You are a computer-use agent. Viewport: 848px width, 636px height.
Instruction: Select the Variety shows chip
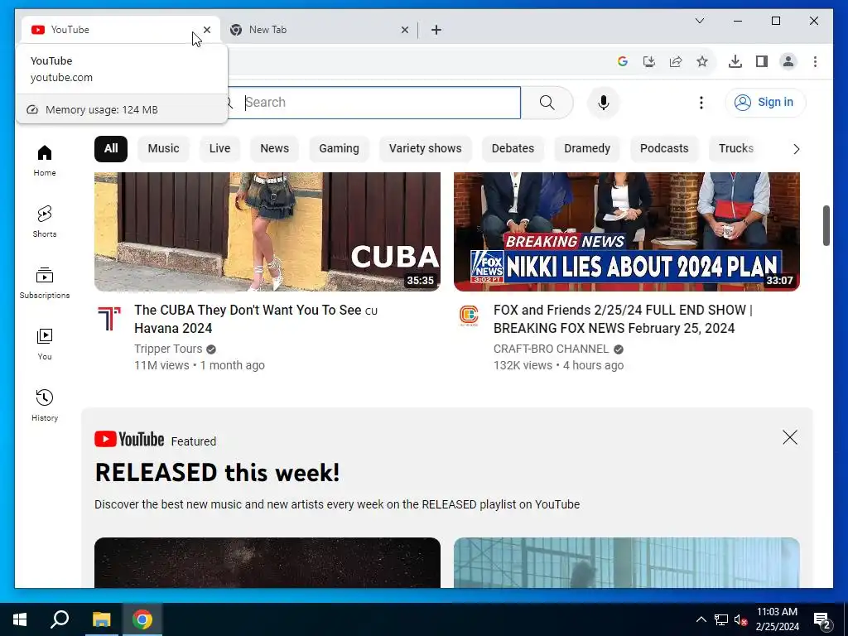click(425, 149)
